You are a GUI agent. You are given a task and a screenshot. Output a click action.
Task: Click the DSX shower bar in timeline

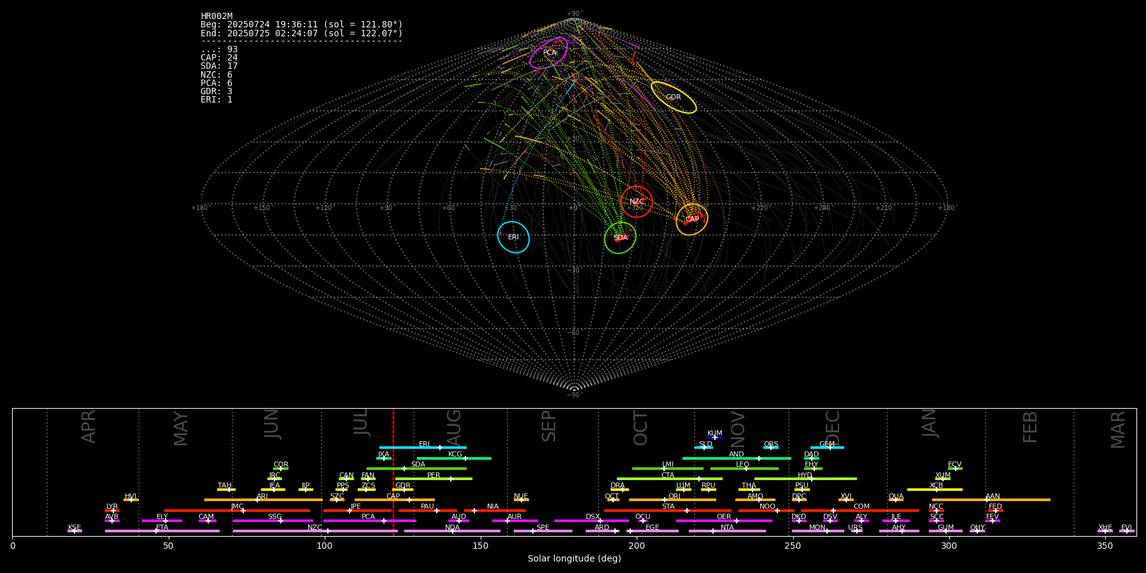coord(591,521)
